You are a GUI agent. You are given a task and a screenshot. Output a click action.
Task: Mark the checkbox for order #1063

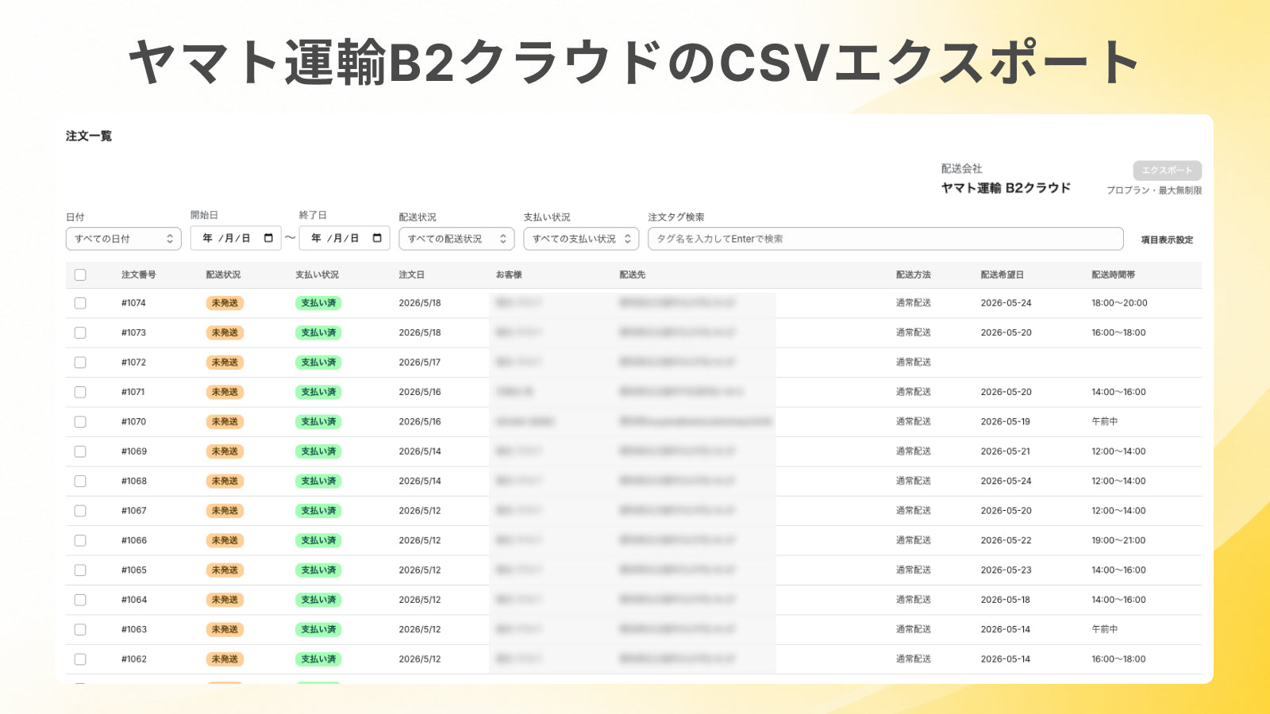click(80, 629)
